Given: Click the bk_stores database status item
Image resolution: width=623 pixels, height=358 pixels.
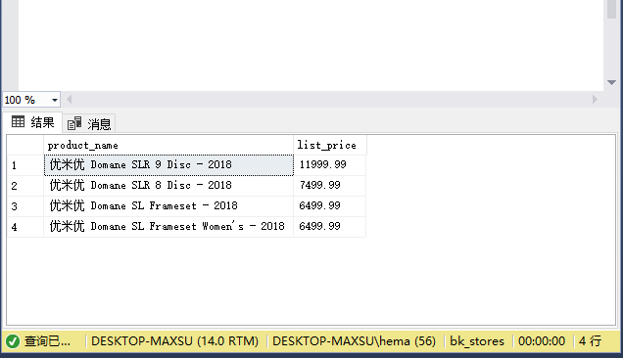Looking at the screenshot, I should (477, 341).
